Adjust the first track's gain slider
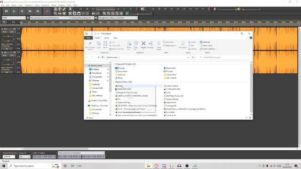The width and height of the screenshot is (301, 169). point(8,36)
